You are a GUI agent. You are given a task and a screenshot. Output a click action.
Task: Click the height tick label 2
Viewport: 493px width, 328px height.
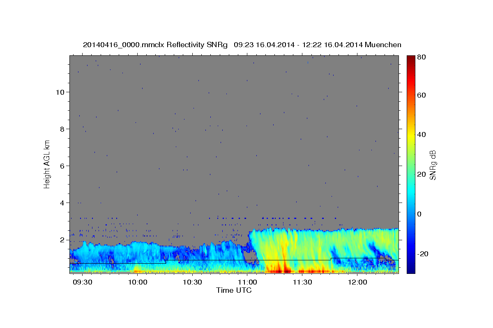point(63,240)
